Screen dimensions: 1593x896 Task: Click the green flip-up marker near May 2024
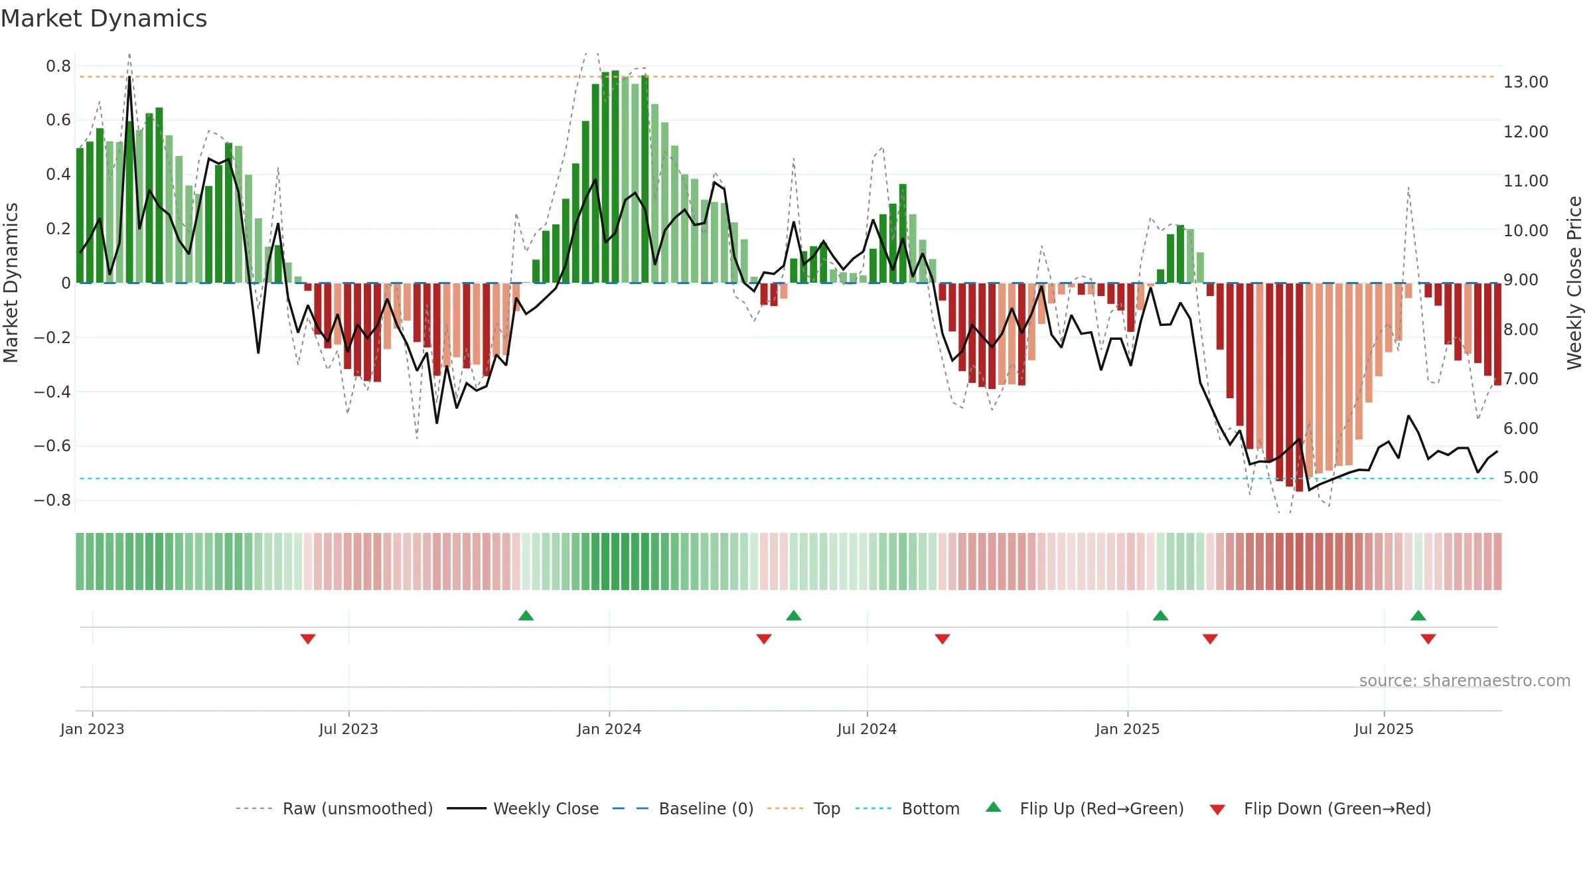pos(794,616)
